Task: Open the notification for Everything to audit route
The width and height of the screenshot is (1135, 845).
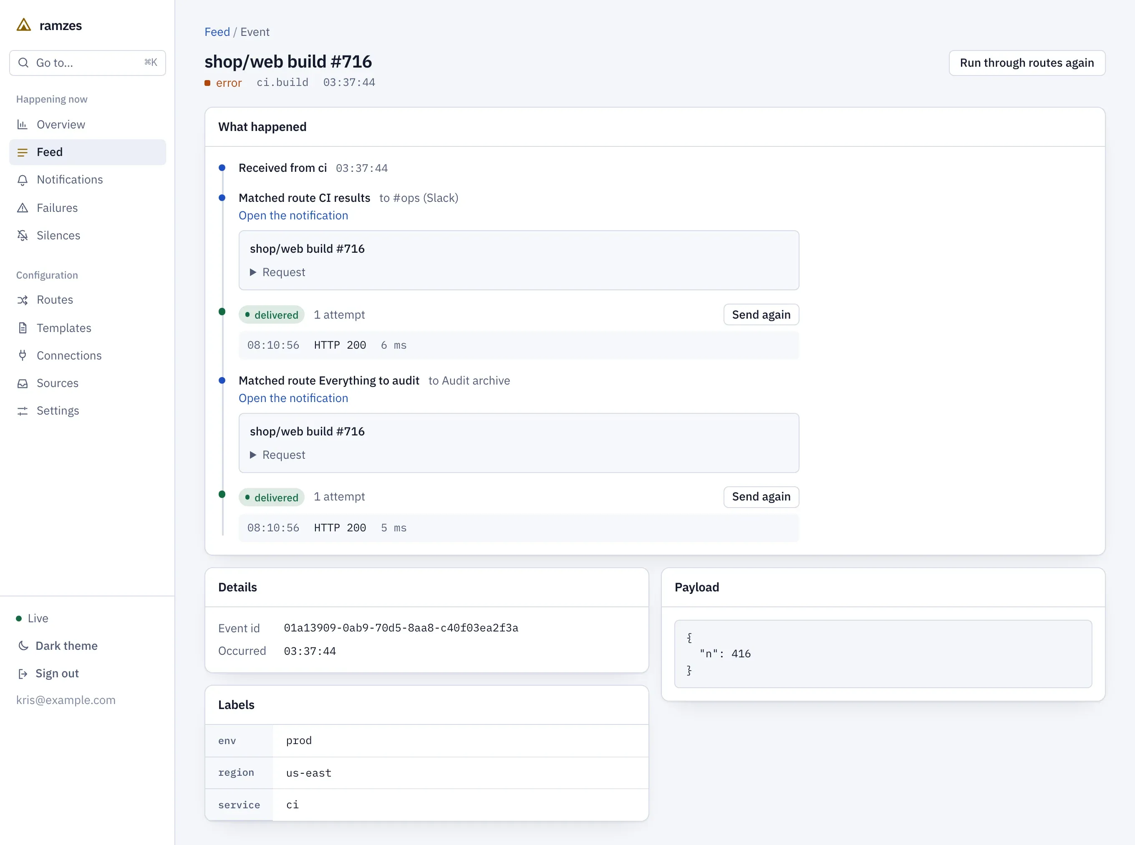Action: [293, 398]
